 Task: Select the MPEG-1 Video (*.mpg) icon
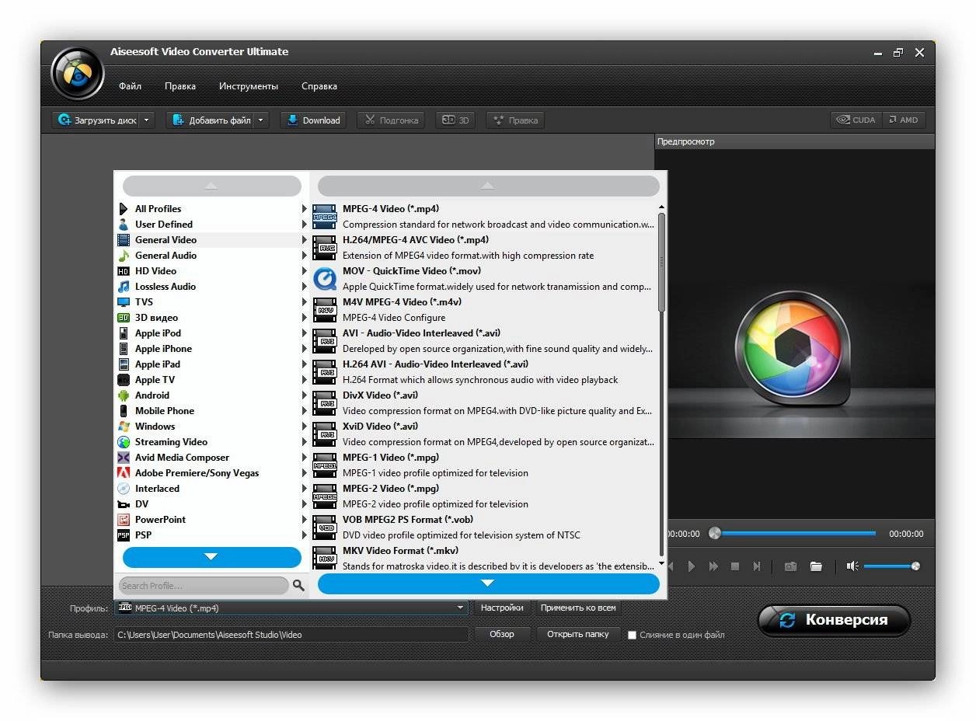coord(324,465)
